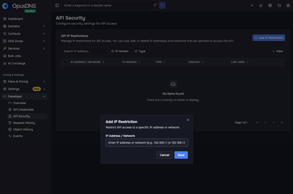Expand the Services sidebar chevron
The width and height of the screenshot is (293, 194).
(x=44, y=49)
